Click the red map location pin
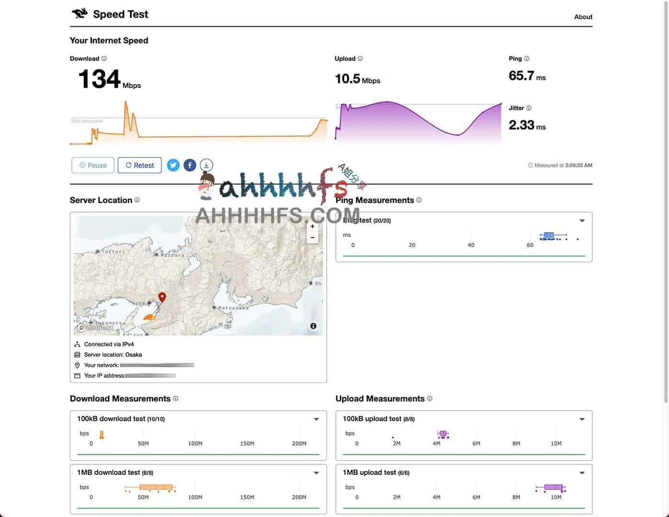Viewport: 669px width, 517px height. point(162,297)
